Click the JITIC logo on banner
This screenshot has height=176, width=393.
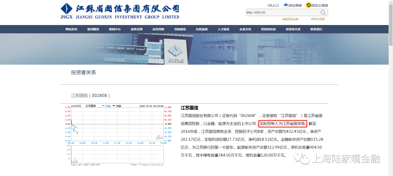pos(176,54)
